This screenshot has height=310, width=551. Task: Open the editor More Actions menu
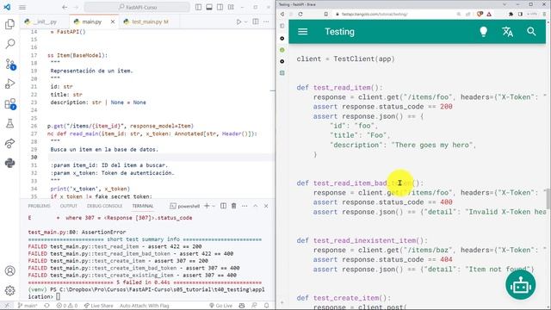tap(266, 22)
